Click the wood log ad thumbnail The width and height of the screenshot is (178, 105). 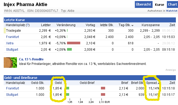pos(10,63)
